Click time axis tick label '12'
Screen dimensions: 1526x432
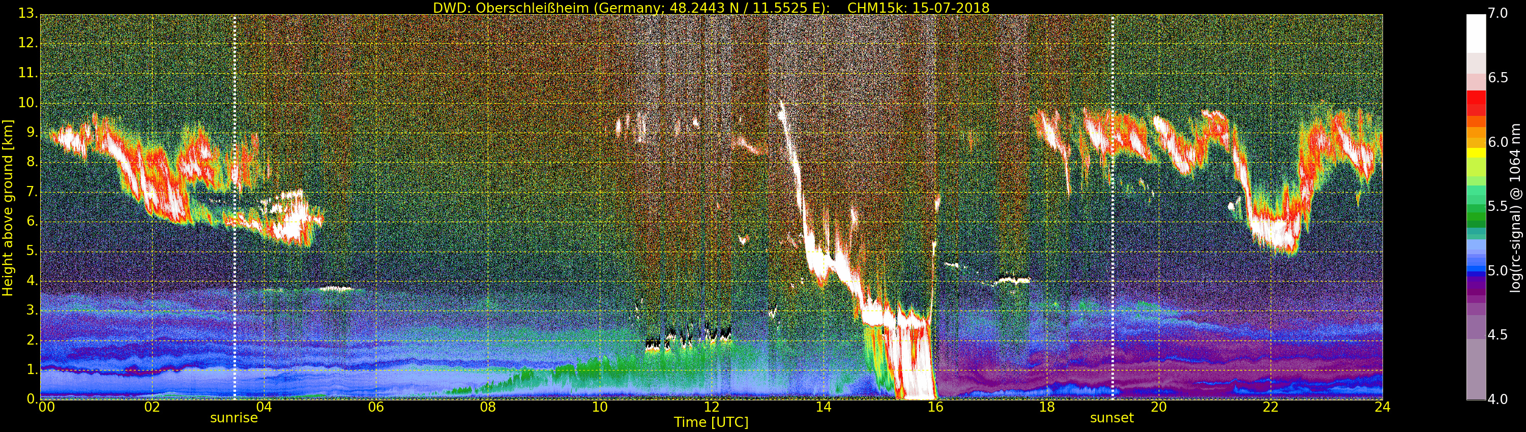pyautogui.click(x=712, y=407)
